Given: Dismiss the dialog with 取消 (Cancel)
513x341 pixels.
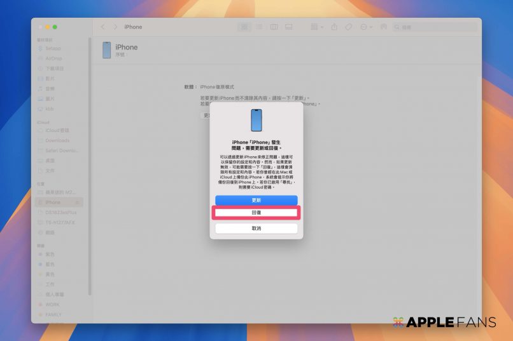Looking at the screenshot, I should point(256,228).
